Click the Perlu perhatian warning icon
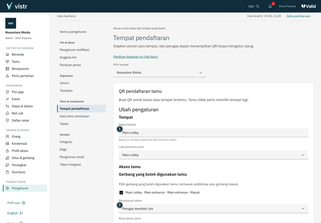 7,76
